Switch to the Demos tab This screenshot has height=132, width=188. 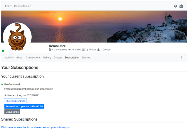(x=86, y=57)
